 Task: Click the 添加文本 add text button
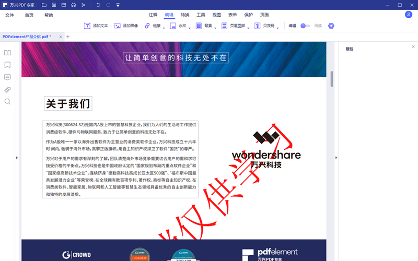click(x=96, y=26)
